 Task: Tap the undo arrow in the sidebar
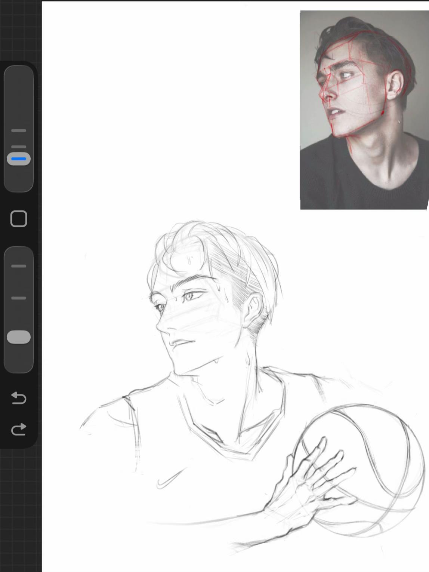19,398
